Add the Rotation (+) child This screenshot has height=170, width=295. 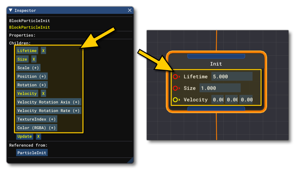point(32,85)
